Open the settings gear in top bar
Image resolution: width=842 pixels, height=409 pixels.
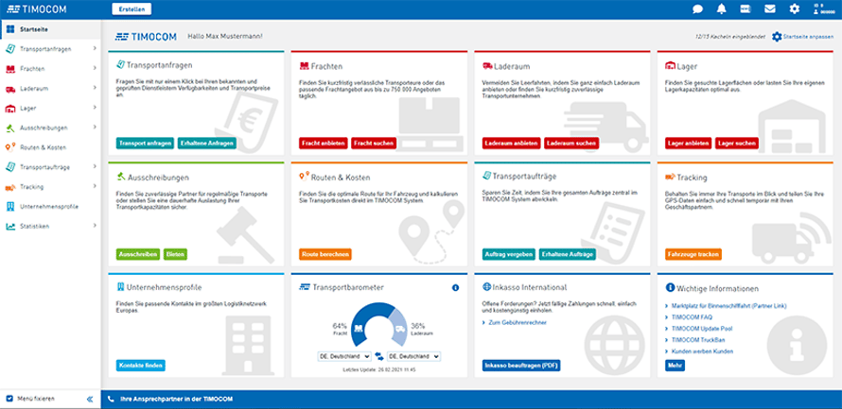[794, 9]
